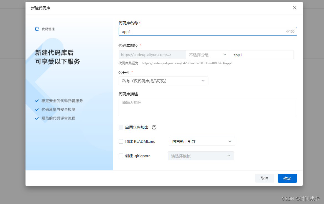Click the 取消 cancel button
The image size is (324, 204).
[264, 178]
